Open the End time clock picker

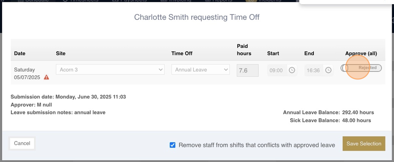328,70
